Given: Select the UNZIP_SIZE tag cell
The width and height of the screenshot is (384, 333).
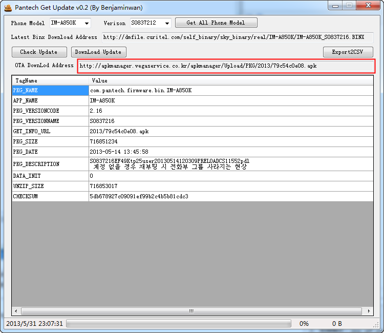Looking at the screenshot, I should pos(50,186).
